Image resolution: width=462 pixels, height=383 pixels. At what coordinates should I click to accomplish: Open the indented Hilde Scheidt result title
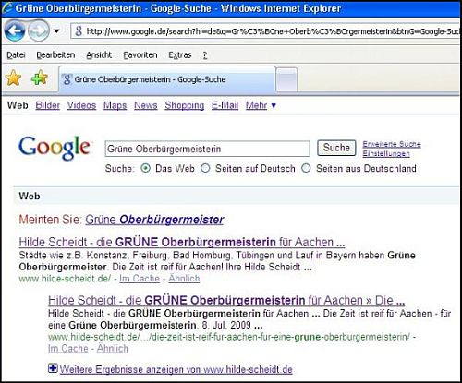(226, 300)
